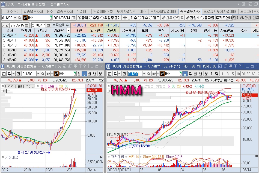Click the menu icon in top window titlebar
This screenshot has width=259, height=173.
click(x=243, y=4)
